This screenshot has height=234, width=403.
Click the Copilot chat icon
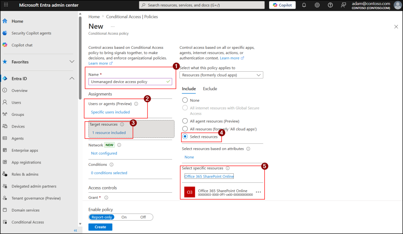coord(5,45)
